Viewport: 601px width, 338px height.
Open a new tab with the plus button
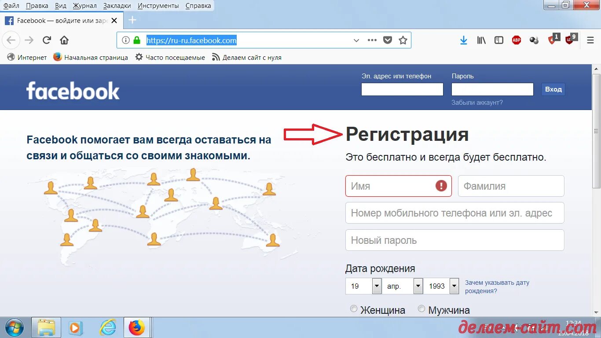tap(132, 20)
